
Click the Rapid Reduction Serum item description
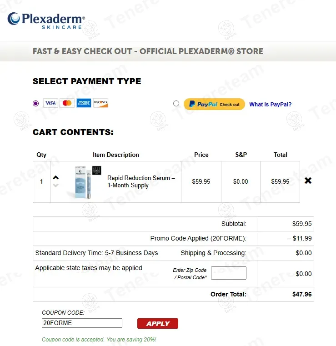141,181
